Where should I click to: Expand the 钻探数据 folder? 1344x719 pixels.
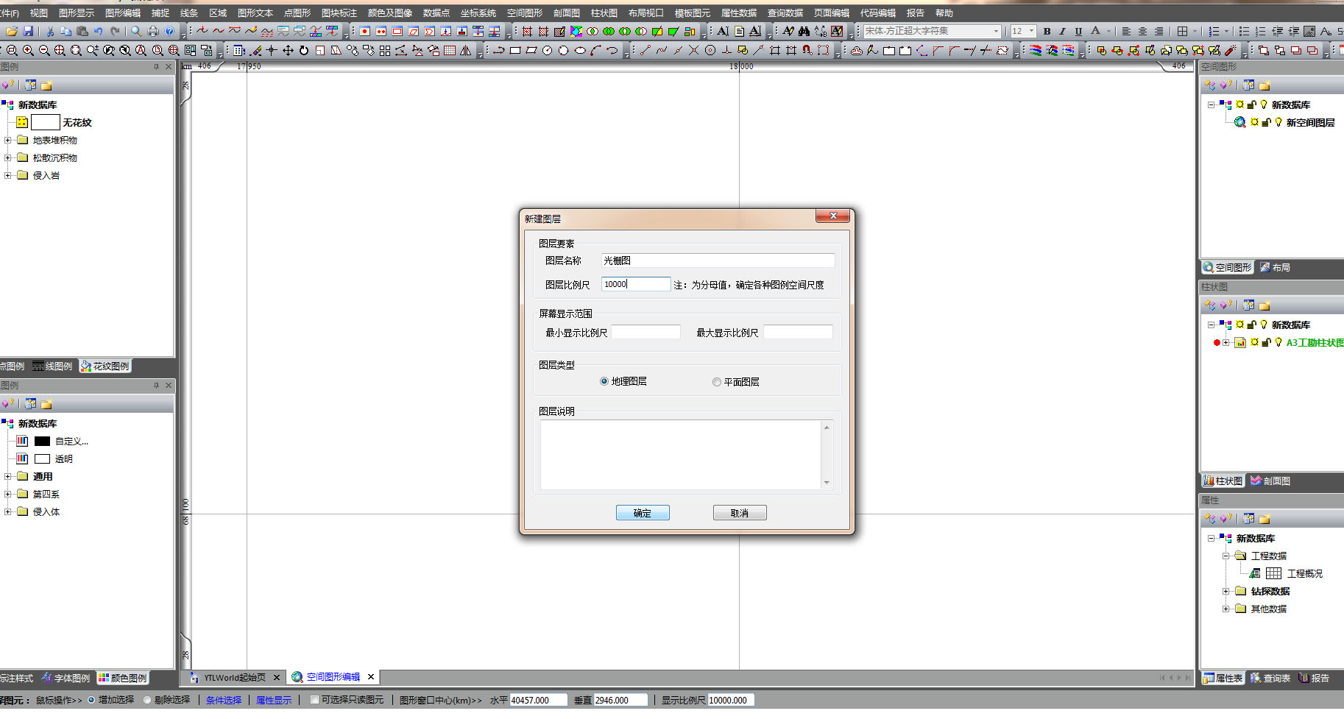pos(1226,591)
